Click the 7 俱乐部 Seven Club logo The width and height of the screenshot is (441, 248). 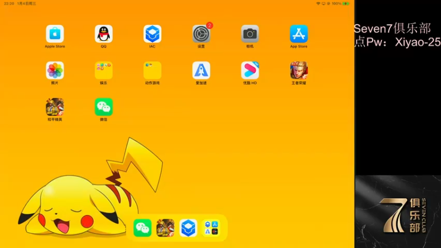point(403,216)
